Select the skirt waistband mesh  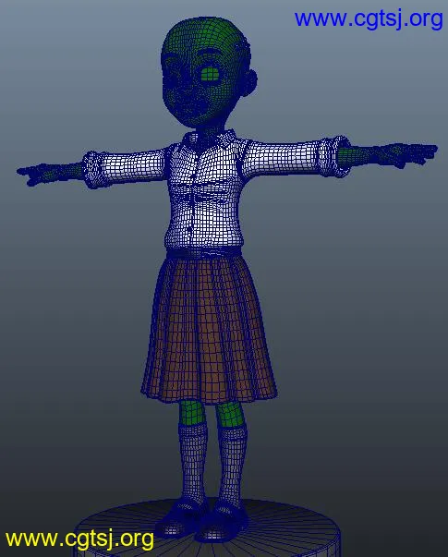[204, 253]
